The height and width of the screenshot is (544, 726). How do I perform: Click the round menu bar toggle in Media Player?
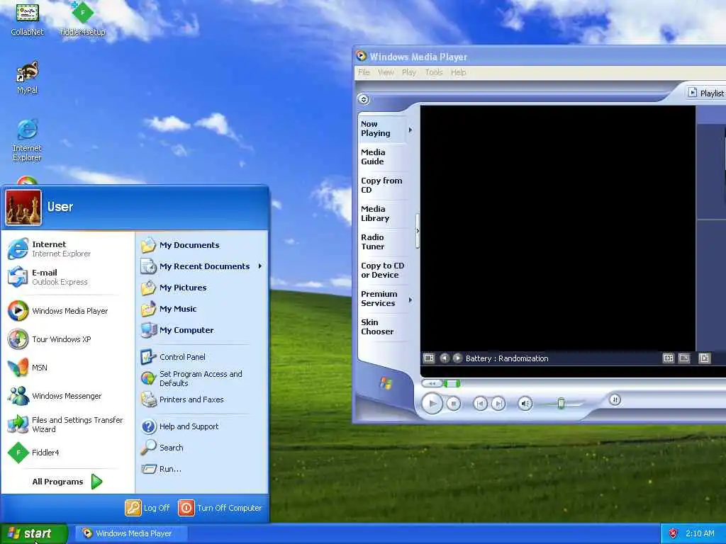pyautogui.click(x=364, y=99)
